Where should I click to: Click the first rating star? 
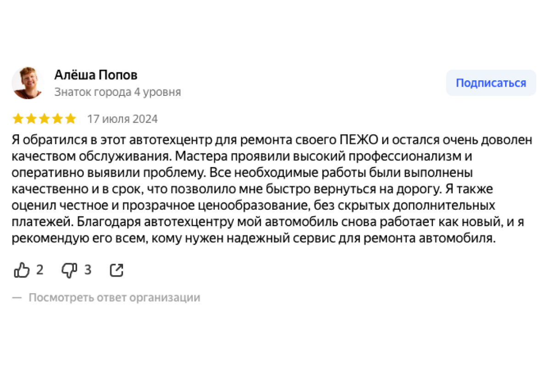click(x=18, y=119)
